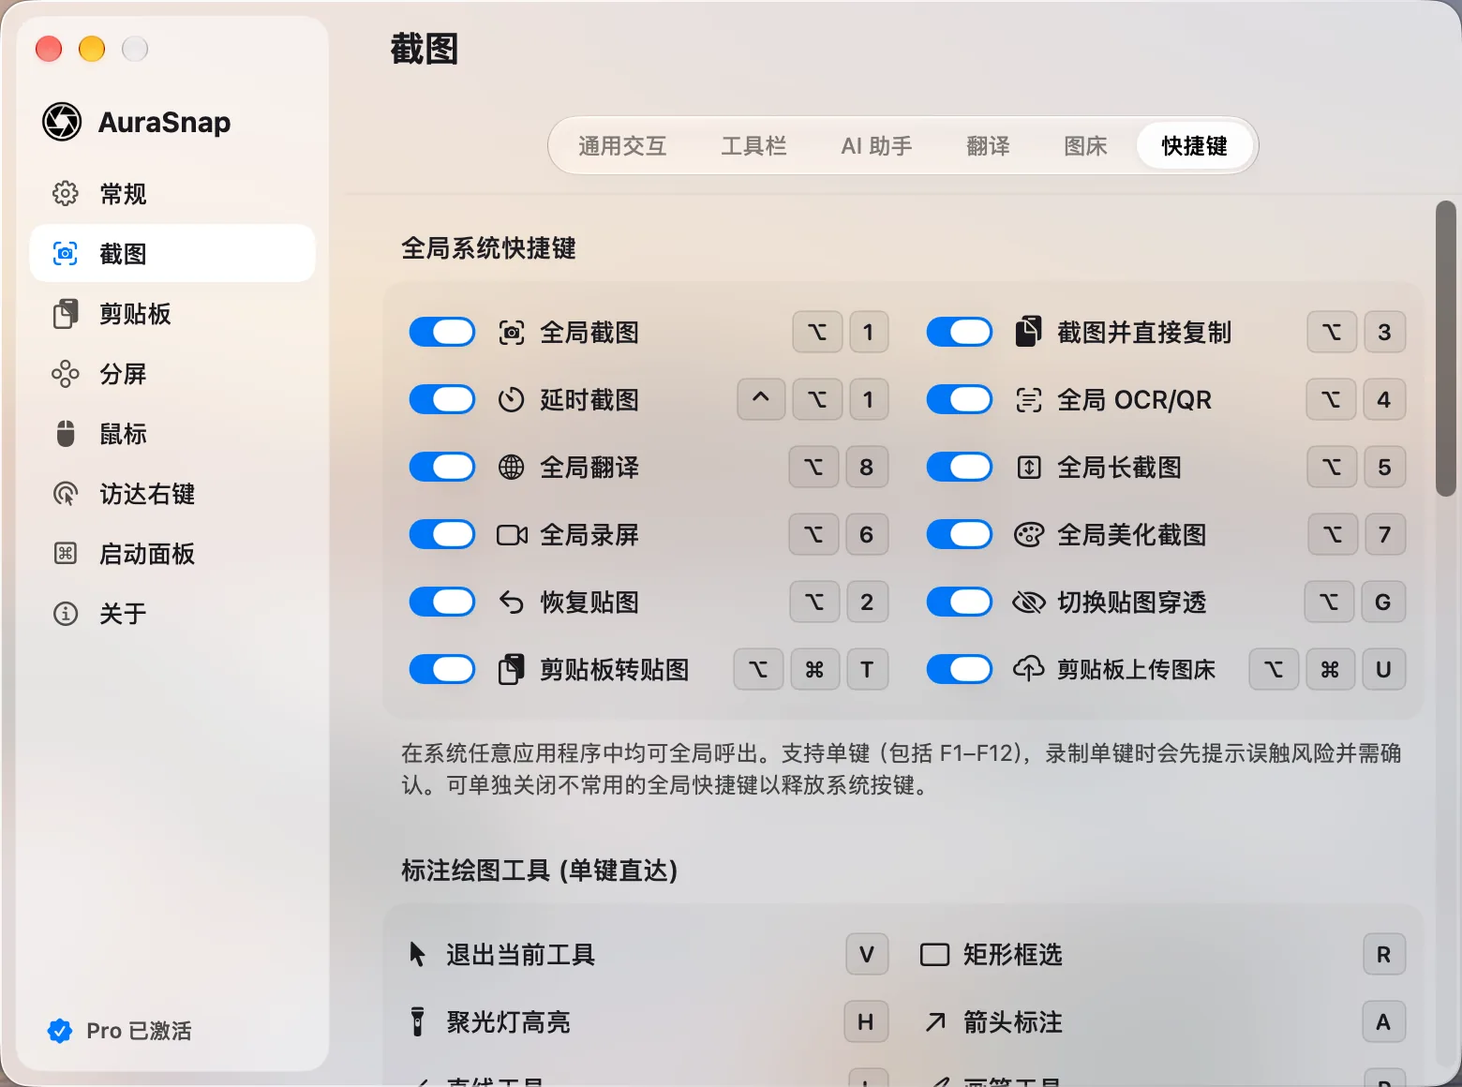This screenshot has height=1087, width=1462.
Task: Switch to the 通用交互 tab
Action: tap(622, 146)
